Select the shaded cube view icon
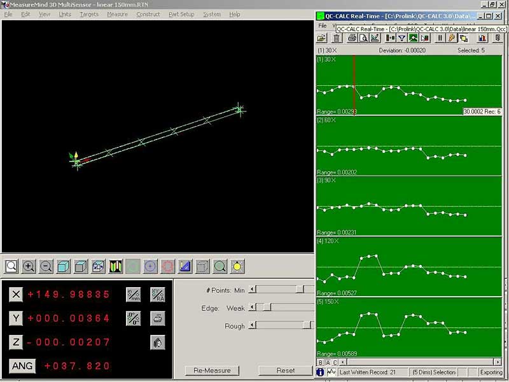509x382 pixels. point(64,267)
